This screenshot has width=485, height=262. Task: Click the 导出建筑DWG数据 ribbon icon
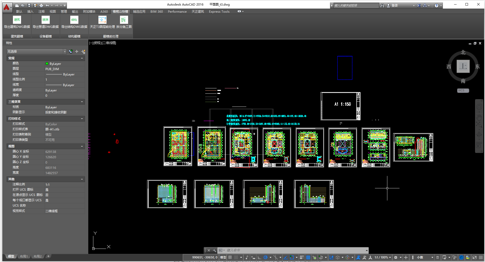click(17, 20)
